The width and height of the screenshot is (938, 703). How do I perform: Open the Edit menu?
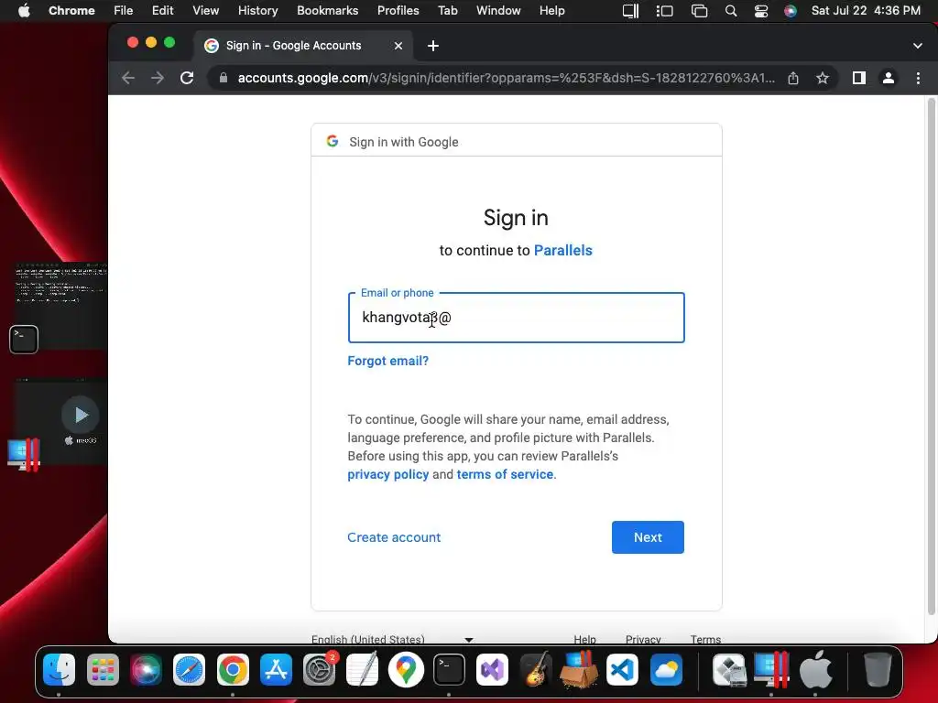pos(162,11)
